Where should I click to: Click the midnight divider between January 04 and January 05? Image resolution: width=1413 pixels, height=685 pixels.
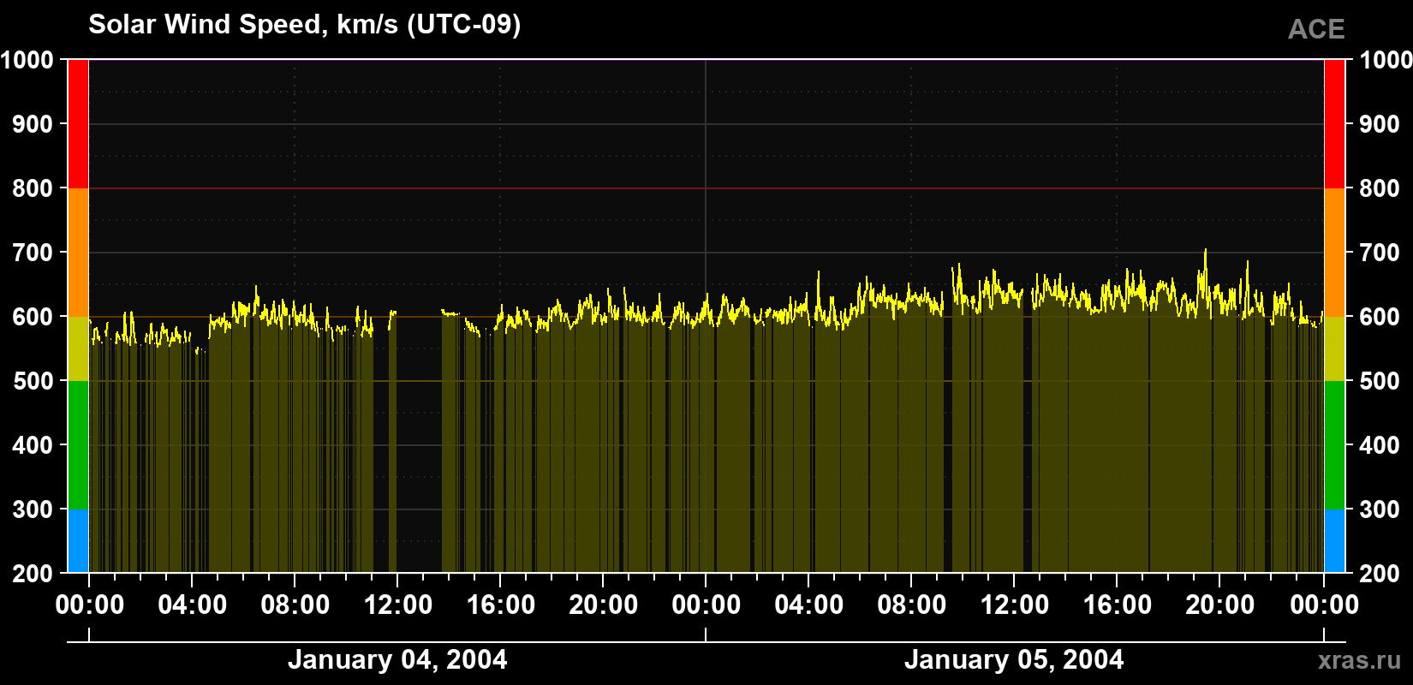click(x=706, y=317)
